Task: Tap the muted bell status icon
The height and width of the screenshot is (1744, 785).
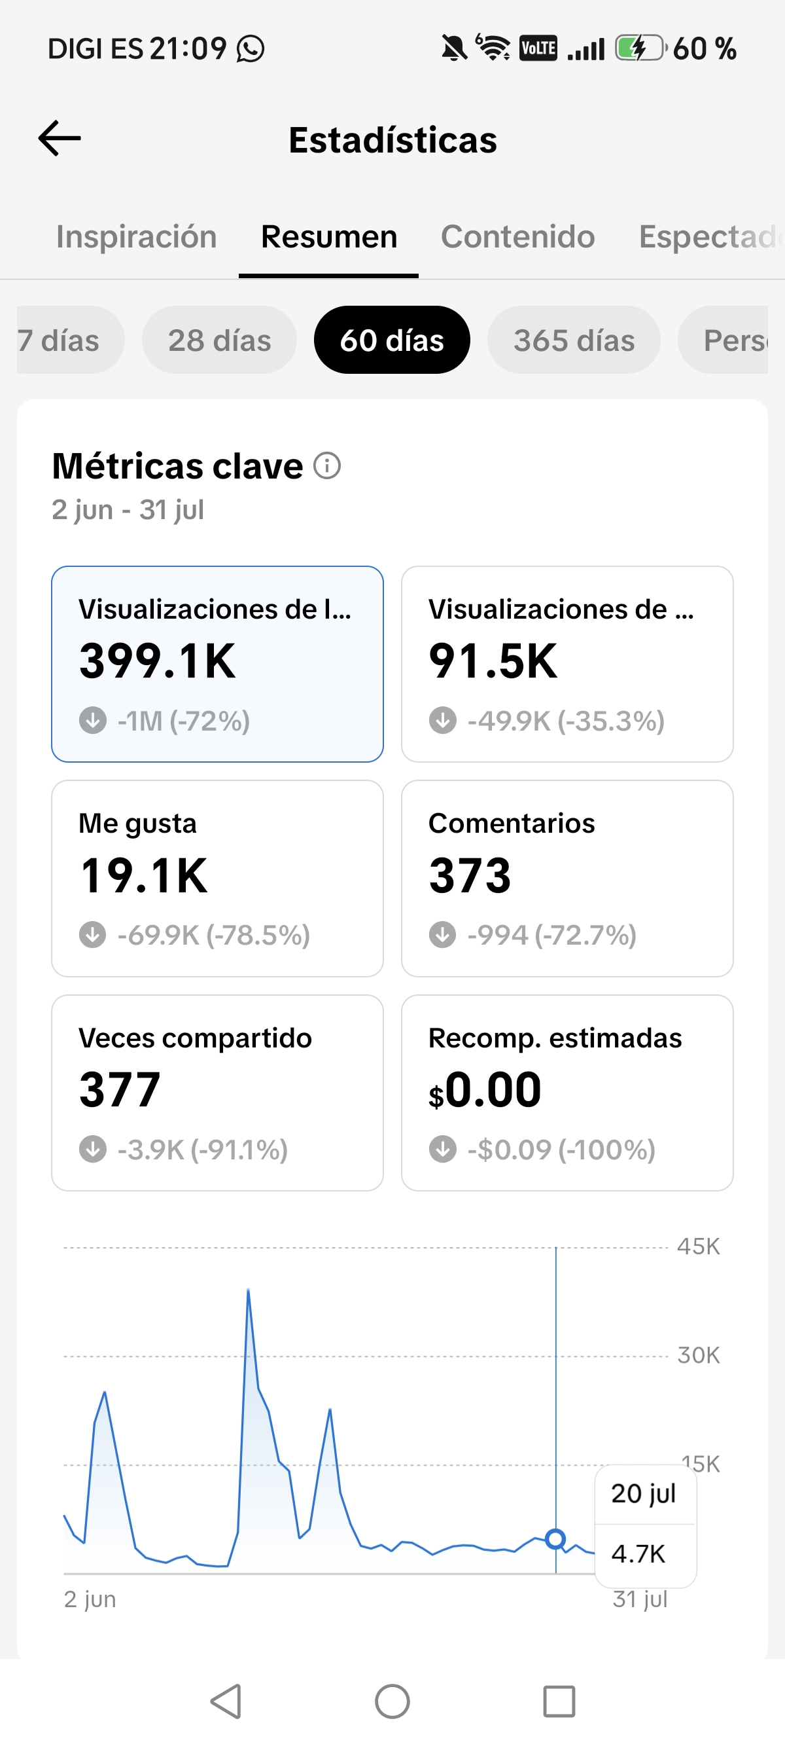Action: 454,48
